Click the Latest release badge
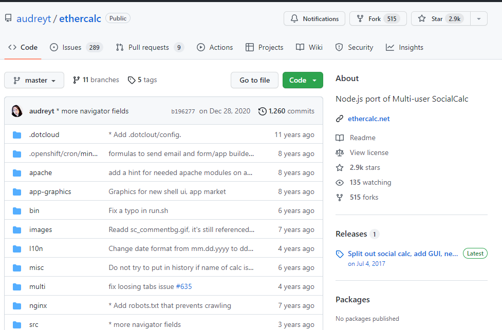The height and width of the screenshot is (330, 502). pyautogui.click(x=475, y=254)
